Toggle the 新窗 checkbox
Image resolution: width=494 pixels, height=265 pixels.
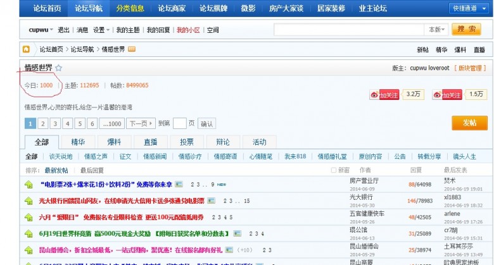pos(334,170)
